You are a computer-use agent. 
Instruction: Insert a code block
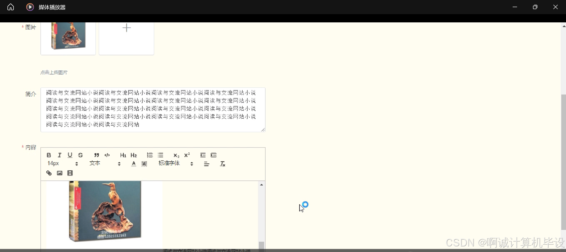pos(107,155)
